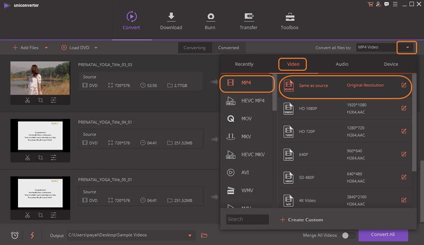The image size is (424, 245).
Task: Click the Convert All button
Action: 383,235
